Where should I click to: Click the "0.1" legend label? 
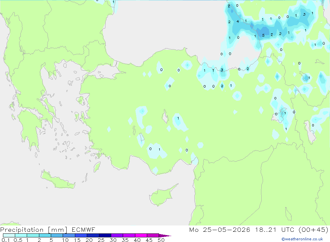point(6,240)
